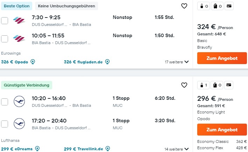Open the 299 € eDreams offer link

tap(17, 149)
